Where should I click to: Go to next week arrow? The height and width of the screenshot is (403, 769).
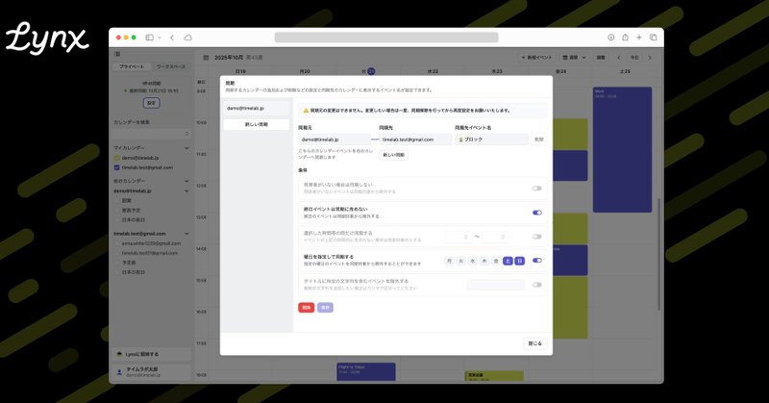tap(651, 58)
